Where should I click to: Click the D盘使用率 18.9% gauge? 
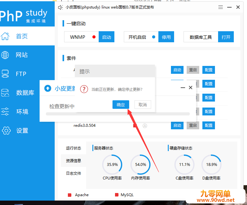(211, 165)
